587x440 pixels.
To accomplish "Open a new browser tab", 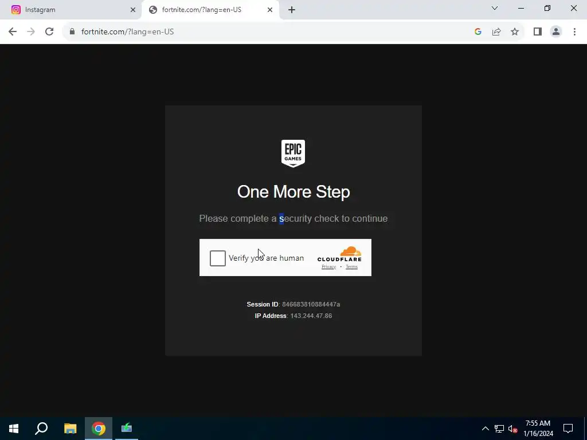I will [x=292, y=10].
